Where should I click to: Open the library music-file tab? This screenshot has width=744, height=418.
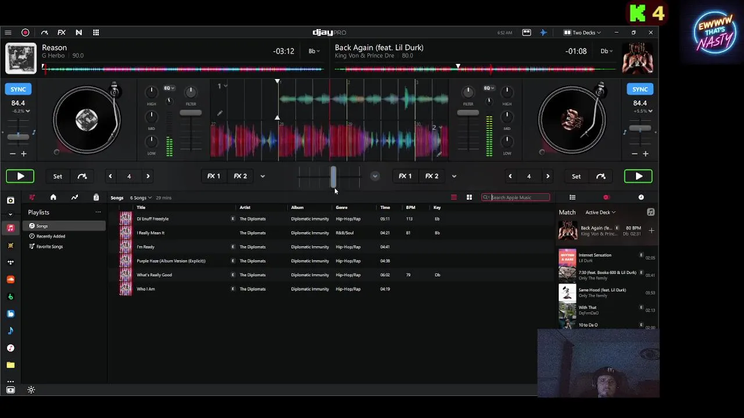(96, 197)
